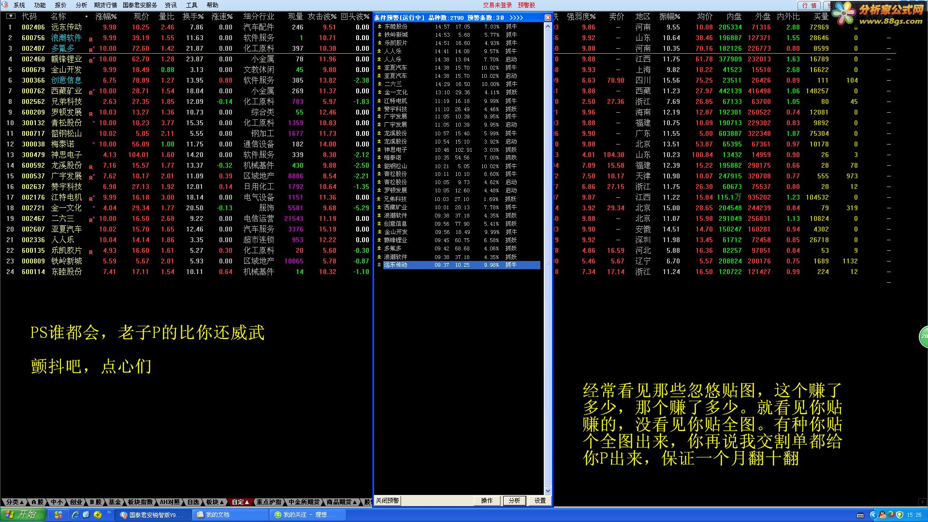Click the alert icon beside 韶钢松山 10:21
This screenshot has width=928, height=522.
click(379, 166)
